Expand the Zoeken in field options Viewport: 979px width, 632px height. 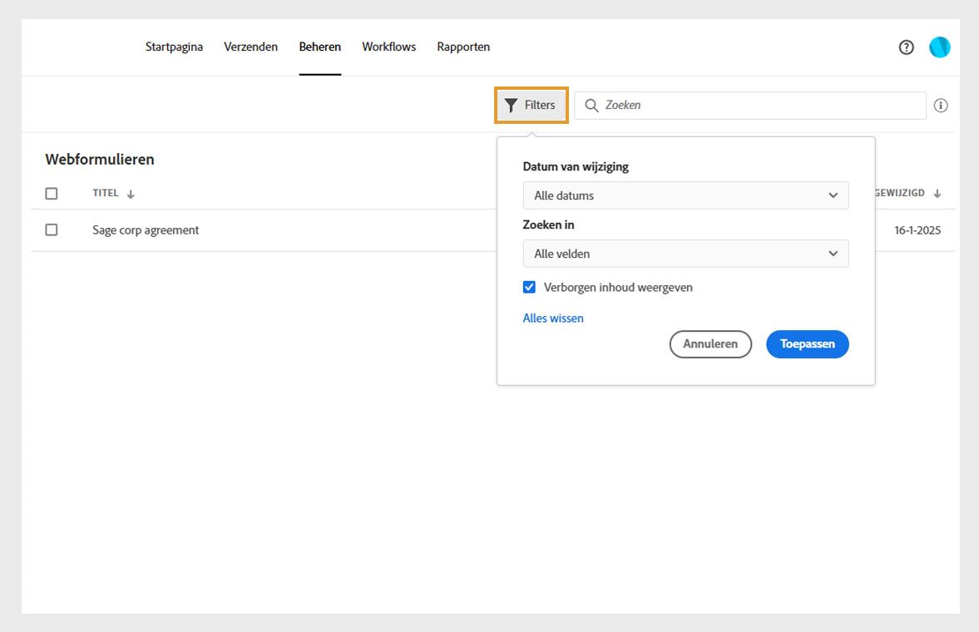tap(833, 254)
